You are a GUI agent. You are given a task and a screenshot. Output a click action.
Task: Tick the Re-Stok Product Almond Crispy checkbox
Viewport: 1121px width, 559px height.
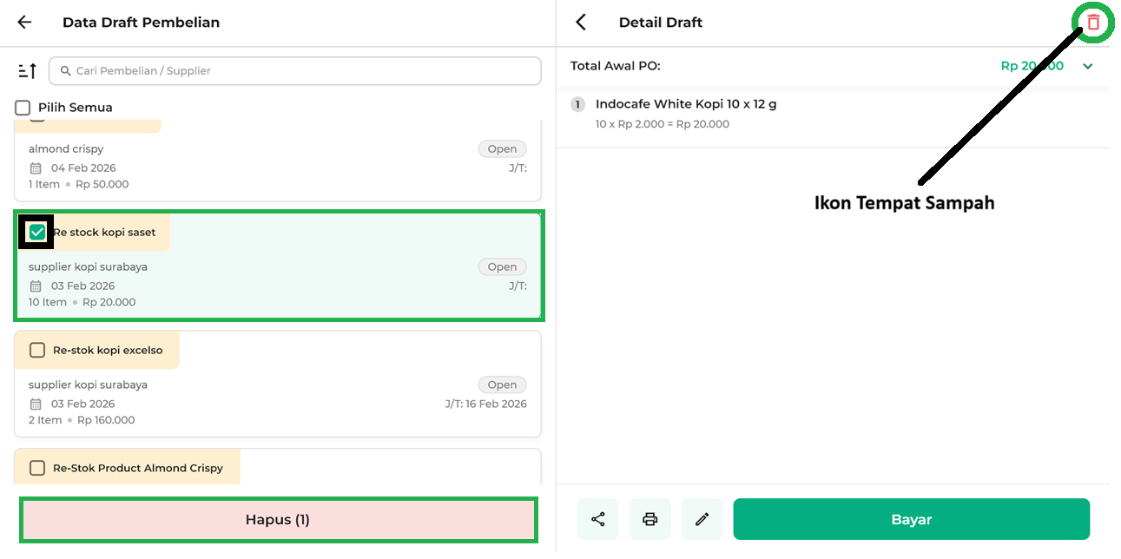point(37,468)
